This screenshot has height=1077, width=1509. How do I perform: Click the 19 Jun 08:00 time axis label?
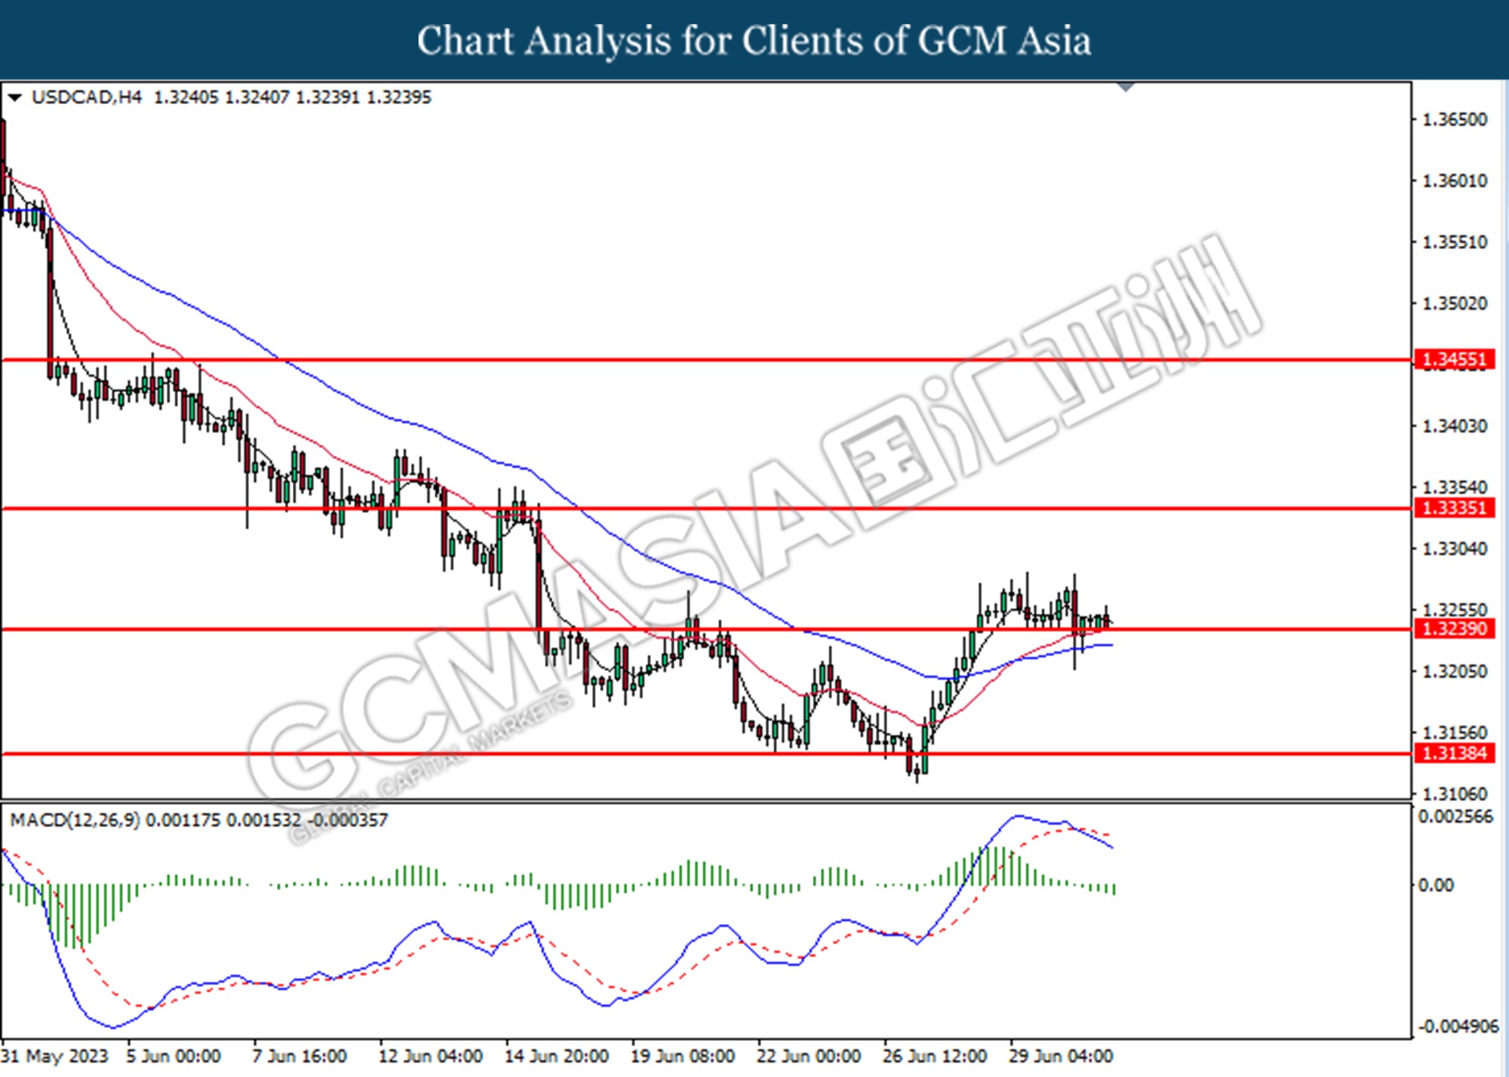(x=682, y=1056)
